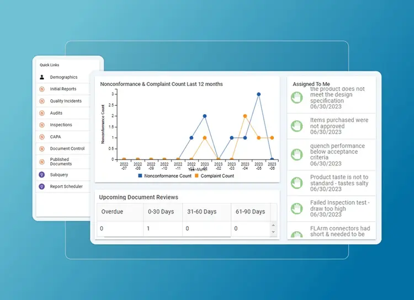Click the value 0 under Overdue
Viewport: 414px width, 300px height.
point(102,228)
